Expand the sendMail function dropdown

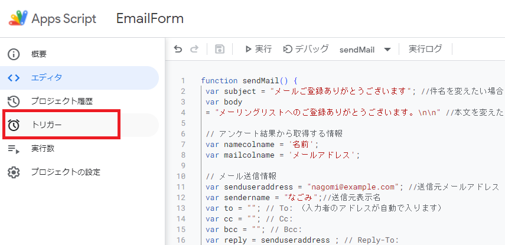(x=387, y=50)
